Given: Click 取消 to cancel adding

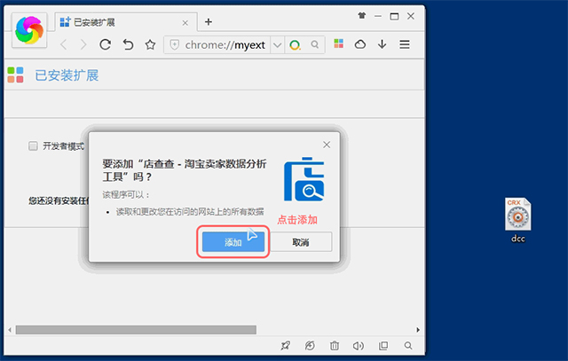Looking at the screenshot, I should point(301,242).
